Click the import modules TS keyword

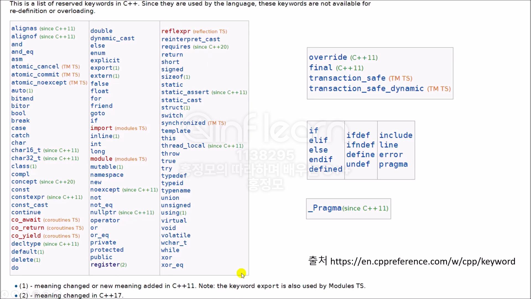pyautogui.click(x=101, y=128)
